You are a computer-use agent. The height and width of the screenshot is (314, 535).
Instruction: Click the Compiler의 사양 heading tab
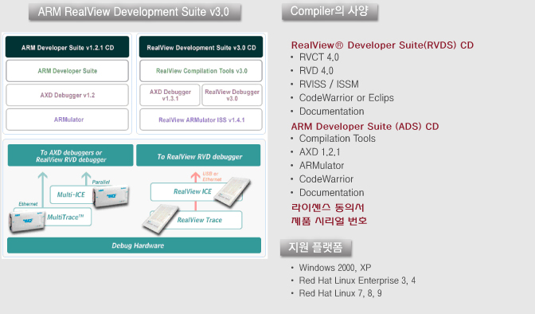[330, 12]
